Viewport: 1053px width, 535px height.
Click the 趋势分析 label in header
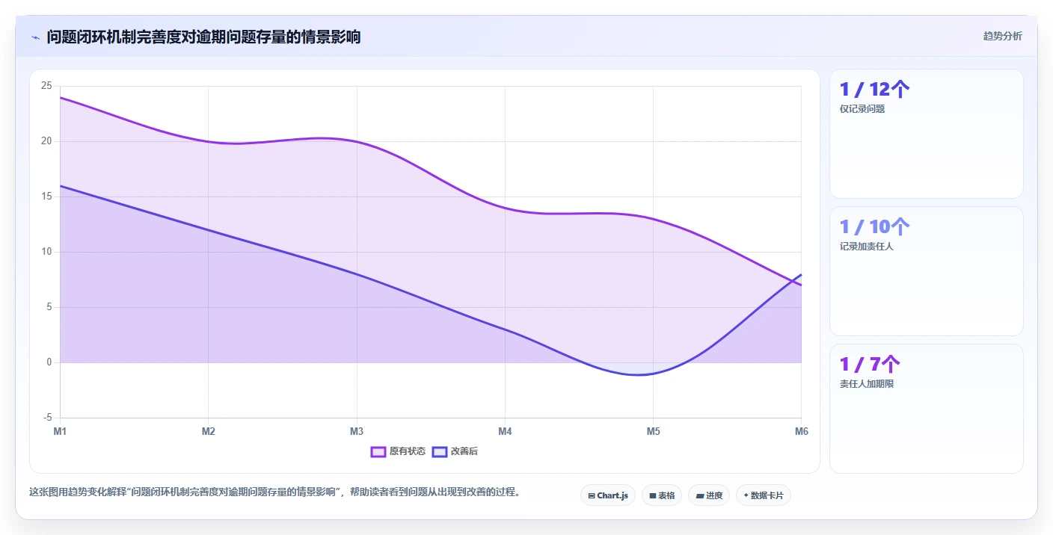(1002, 37)
